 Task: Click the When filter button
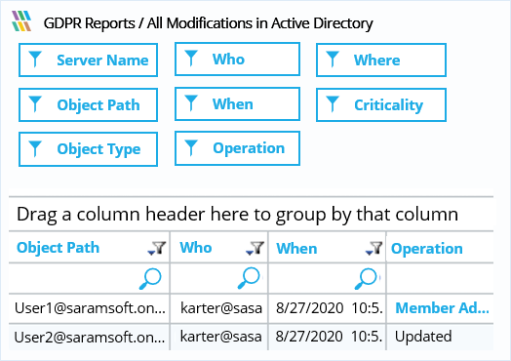point(237,103)
